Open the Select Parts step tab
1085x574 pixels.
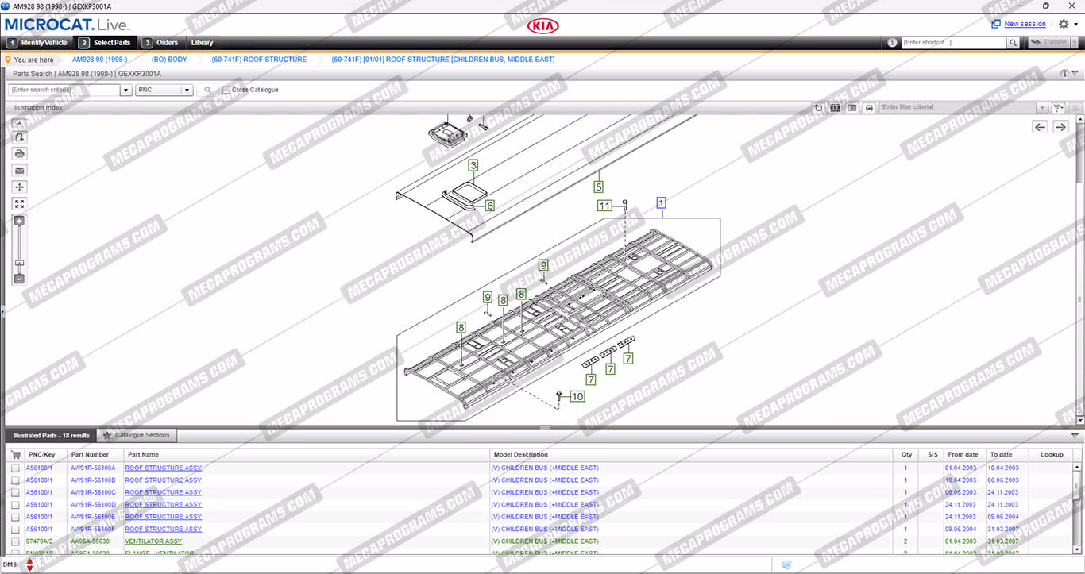[x=105, y=43]
